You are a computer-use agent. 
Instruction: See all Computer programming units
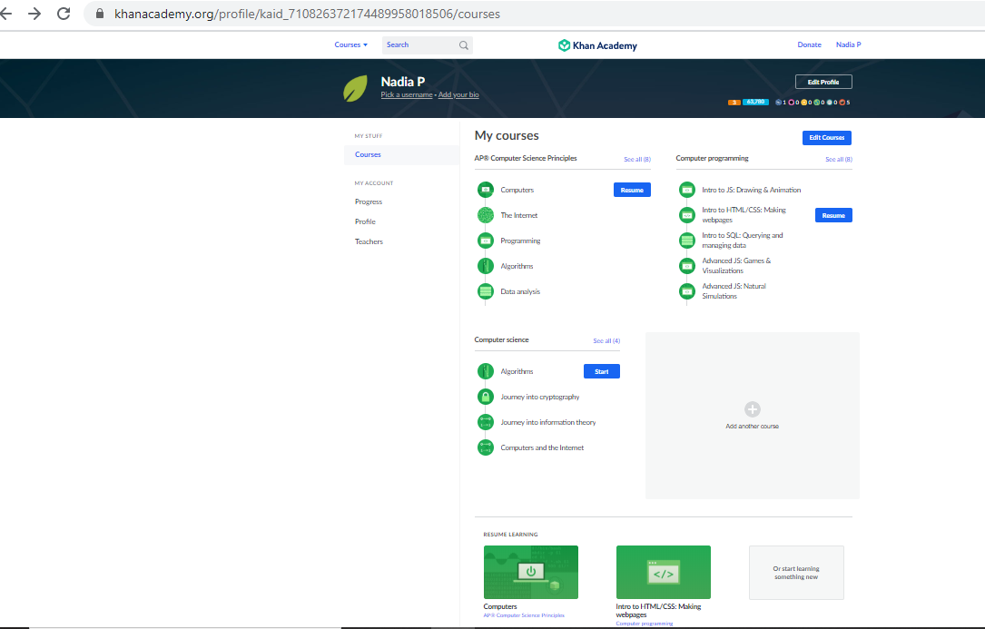[839, 160]
